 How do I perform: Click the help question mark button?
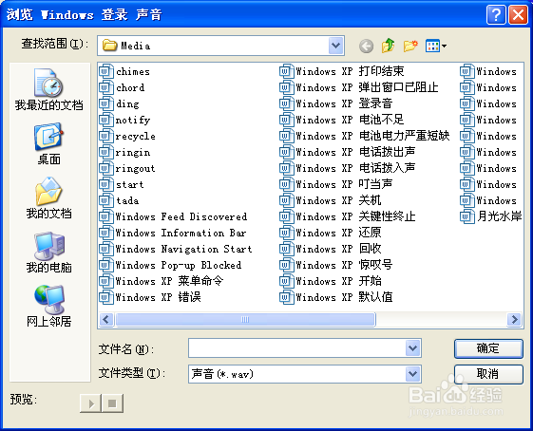click(x=496, y=15)
